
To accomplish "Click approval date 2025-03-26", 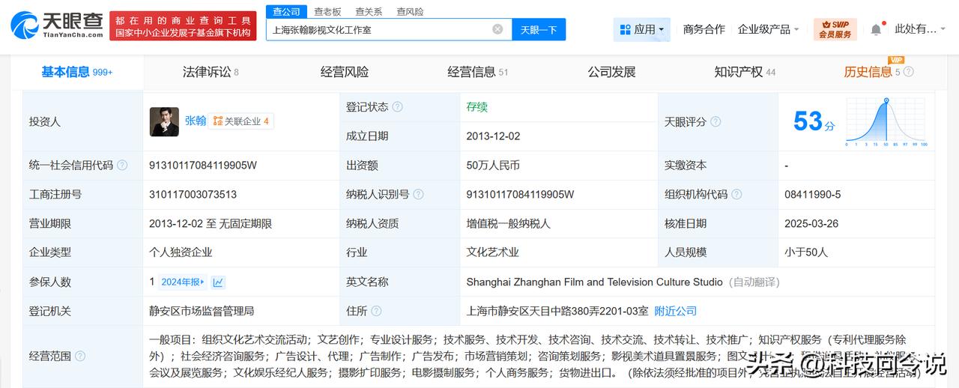I will tap(811, 223).
